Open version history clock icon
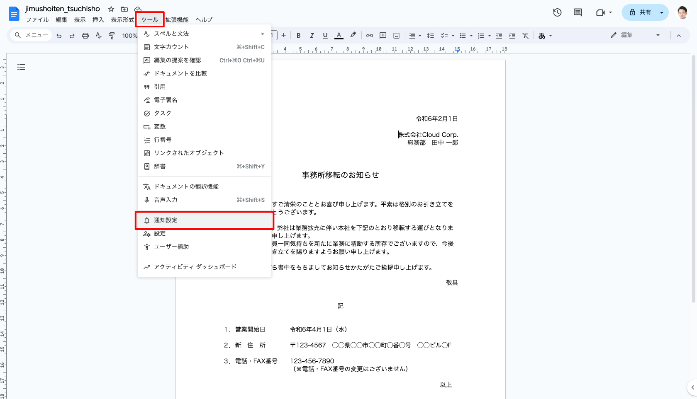 click(x=557, y=12)
